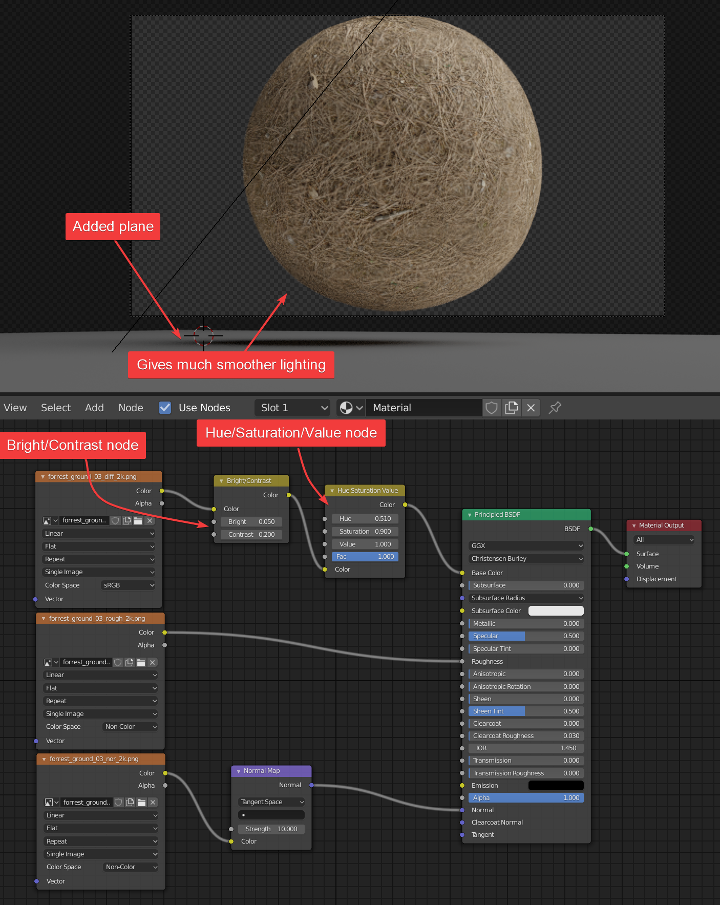Click the Clearcoat Roughness field

coord(526,736)
